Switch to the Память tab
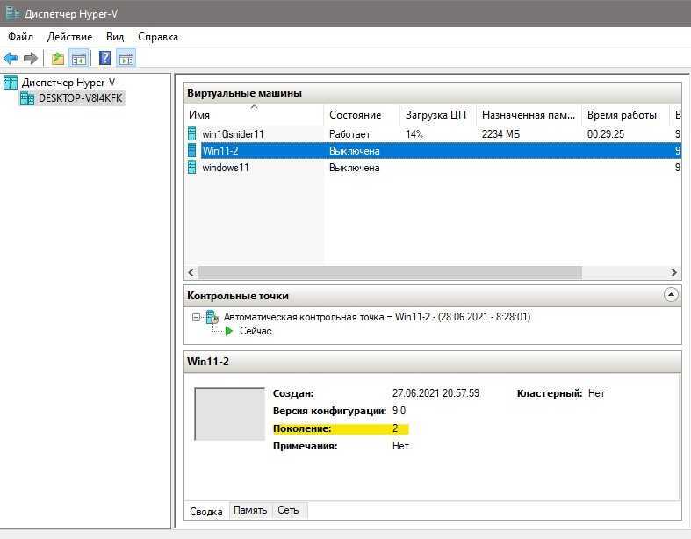The width and height of the screenshot is (691, 539). coord(250,510)
